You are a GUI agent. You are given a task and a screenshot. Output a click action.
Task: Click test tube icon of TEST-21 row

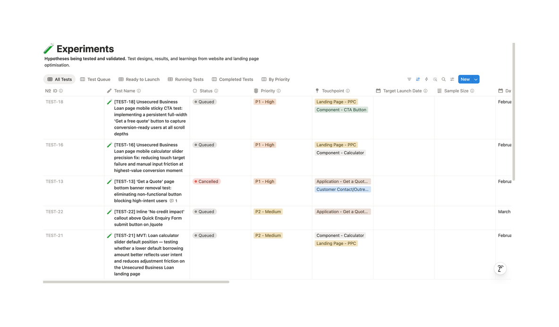[x=110, y=236]
